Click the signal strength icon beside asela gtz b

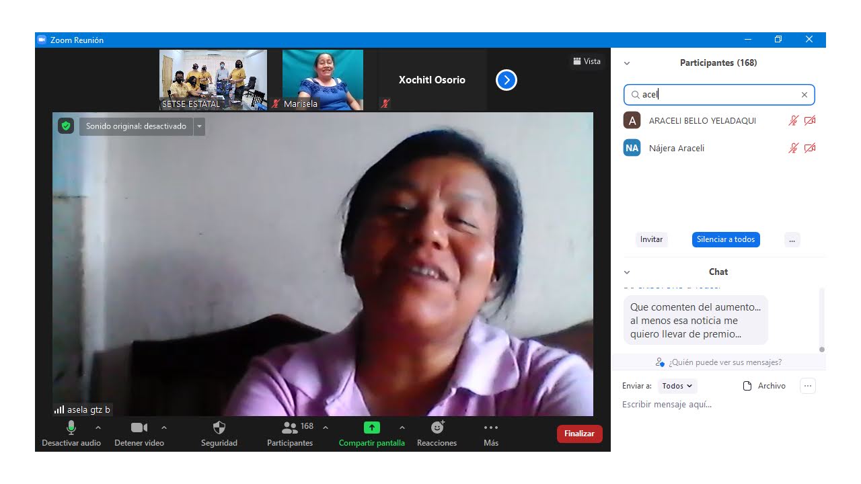tap(59, 409)
